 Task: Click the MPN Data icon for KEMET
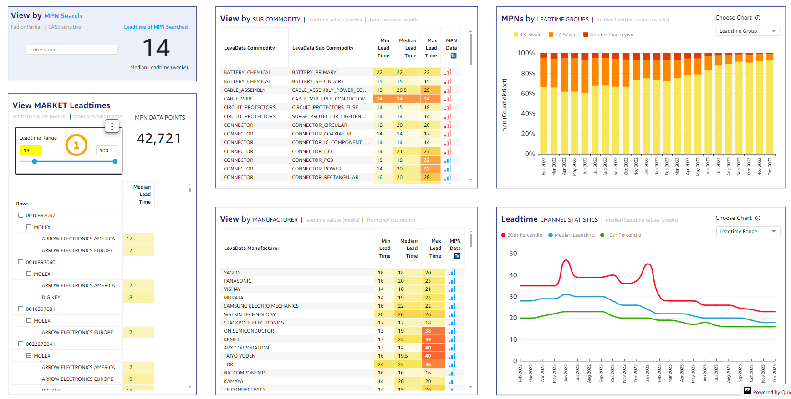[x=452, y=339]
